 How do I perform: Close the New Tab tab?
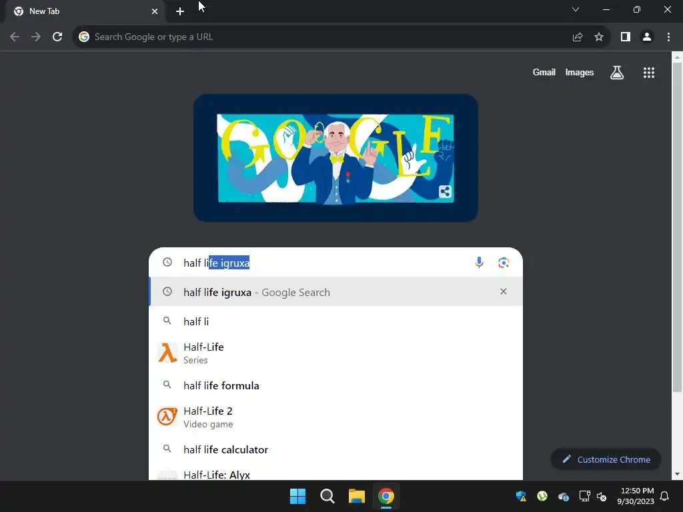(155, 11)
